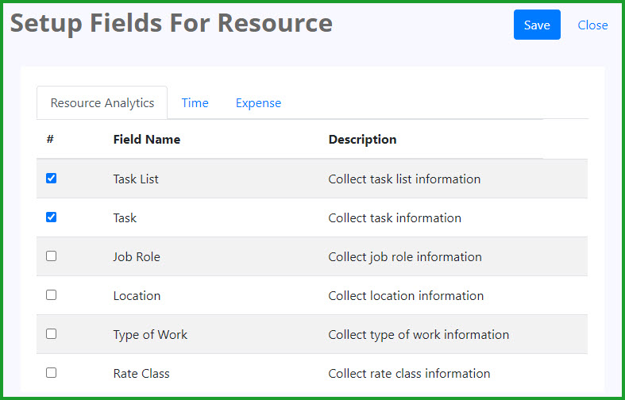Screen dimensions: 625x400
Task: Click the Description column header
Action: tap(362, 140)
